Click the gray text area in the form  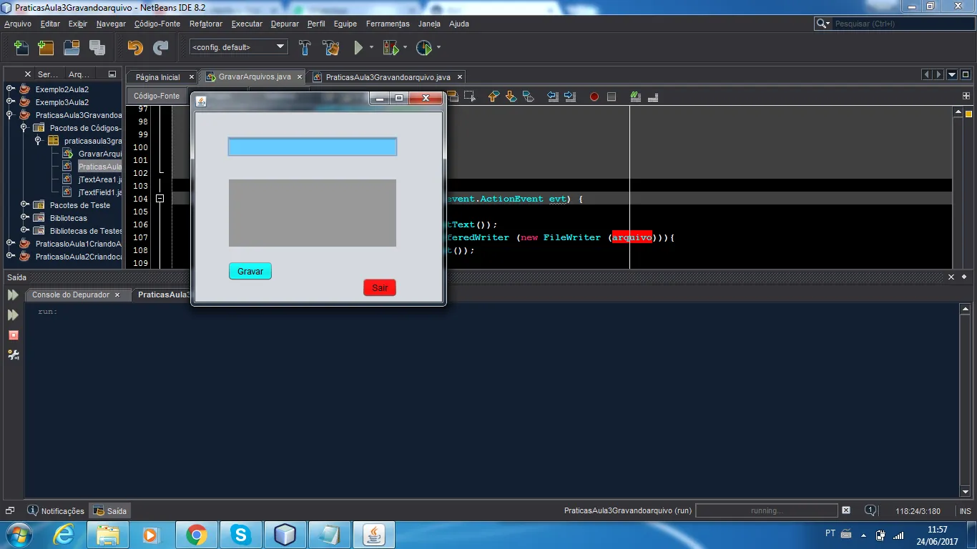pos(312,212)
